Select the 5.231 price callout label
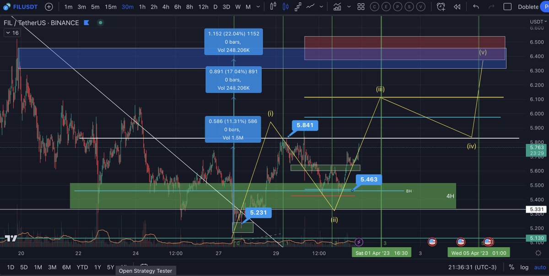The image size is (549, 276). (x=258, y=213)
